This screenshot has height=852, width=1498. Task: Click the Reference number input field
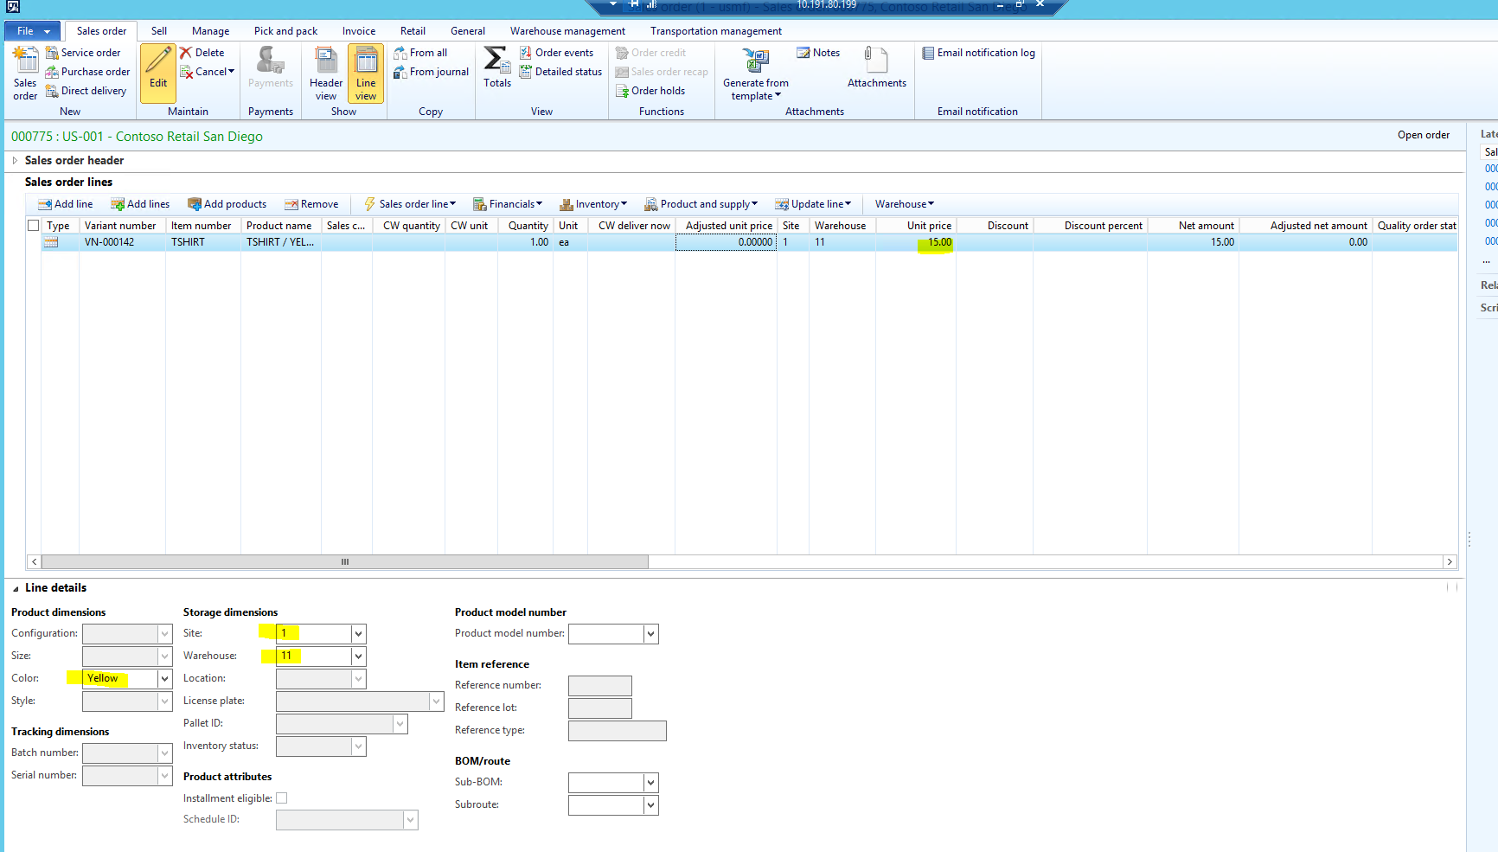pyautogui.click(x=599, y=686)
